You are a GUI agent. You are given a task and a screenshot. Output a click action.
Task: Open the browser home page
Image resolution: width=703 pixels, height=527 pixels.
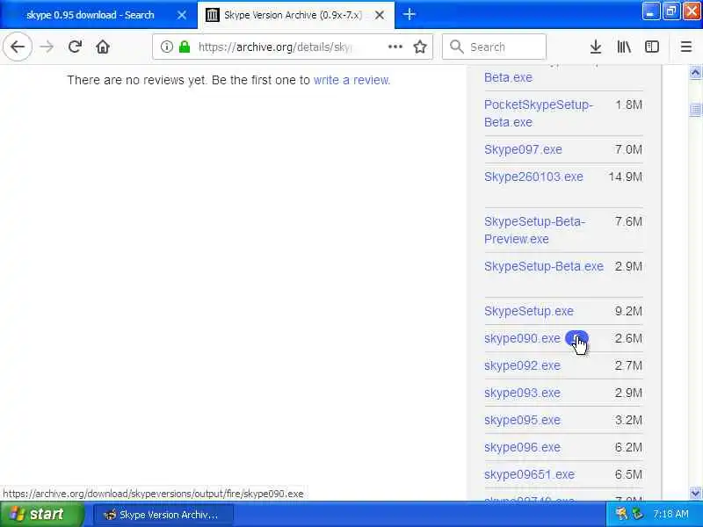tap(103, 47)
